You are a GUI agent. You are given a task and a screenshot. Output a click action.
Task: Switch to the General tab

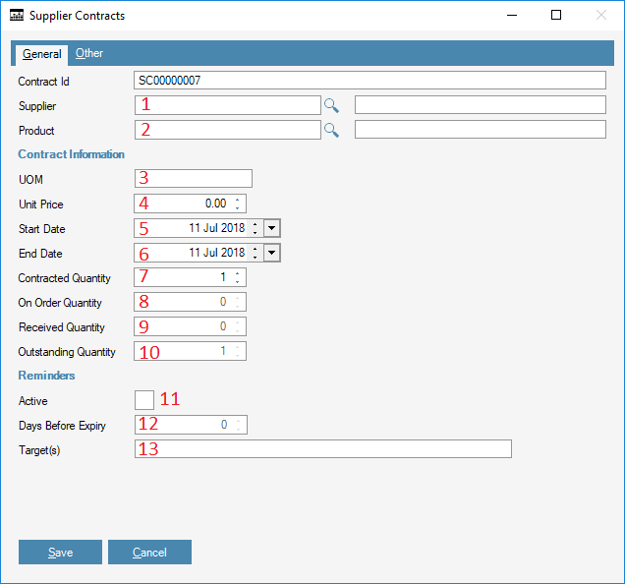(42, 54)
